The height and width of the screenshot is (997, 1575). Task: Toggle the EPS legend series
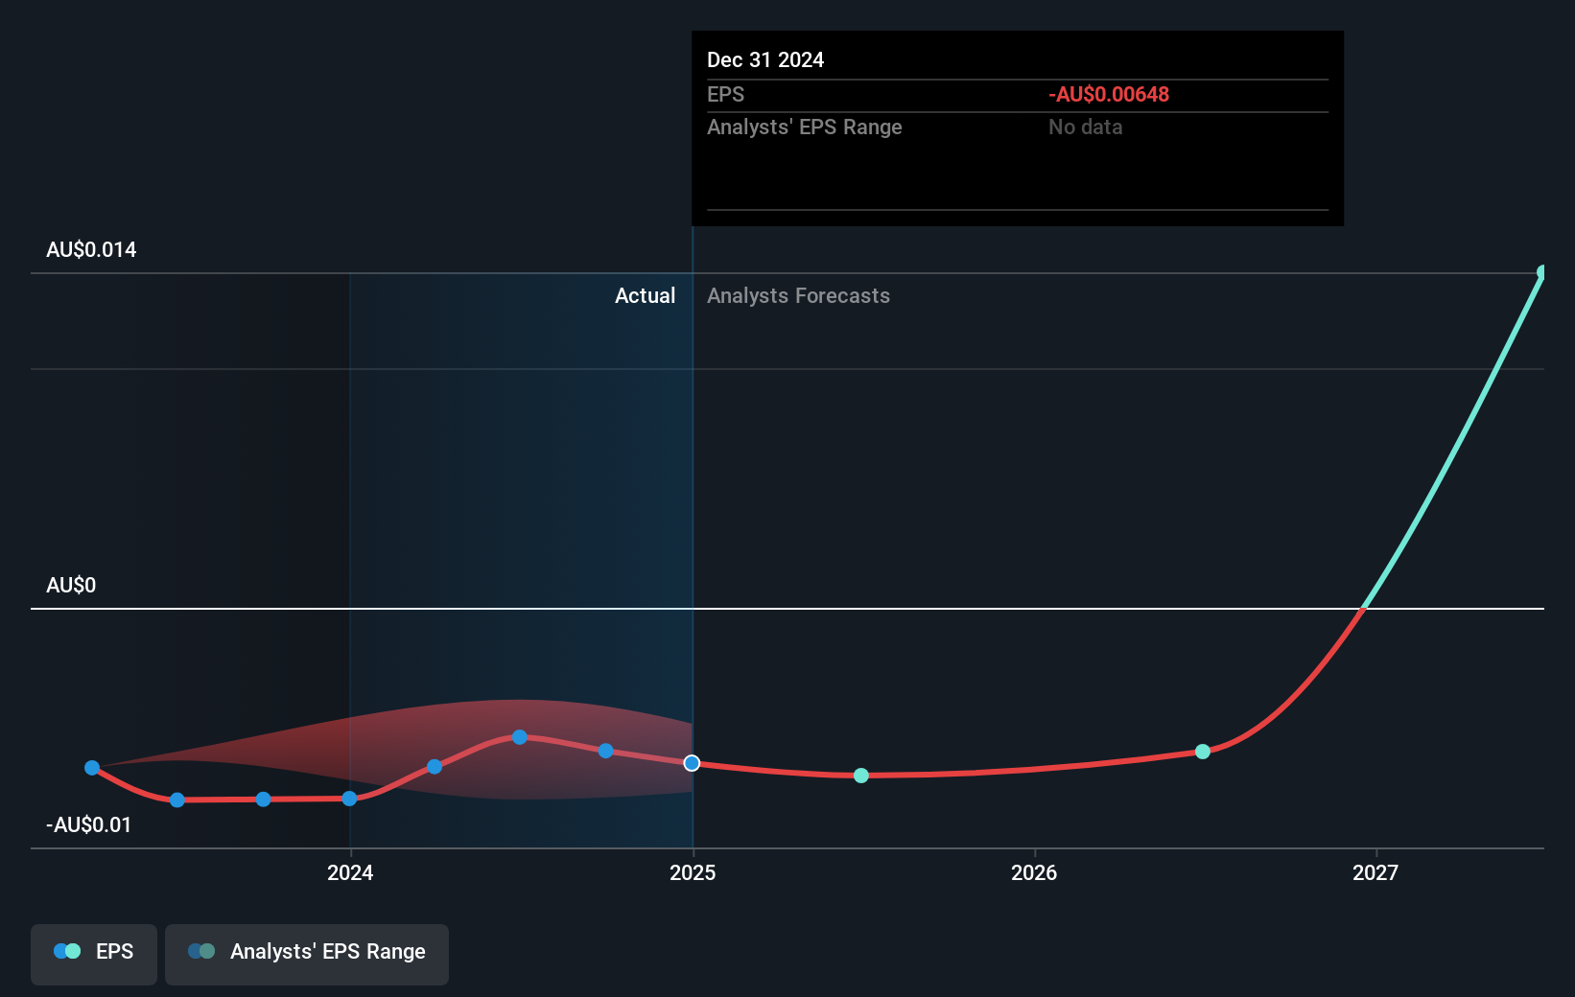94,954
